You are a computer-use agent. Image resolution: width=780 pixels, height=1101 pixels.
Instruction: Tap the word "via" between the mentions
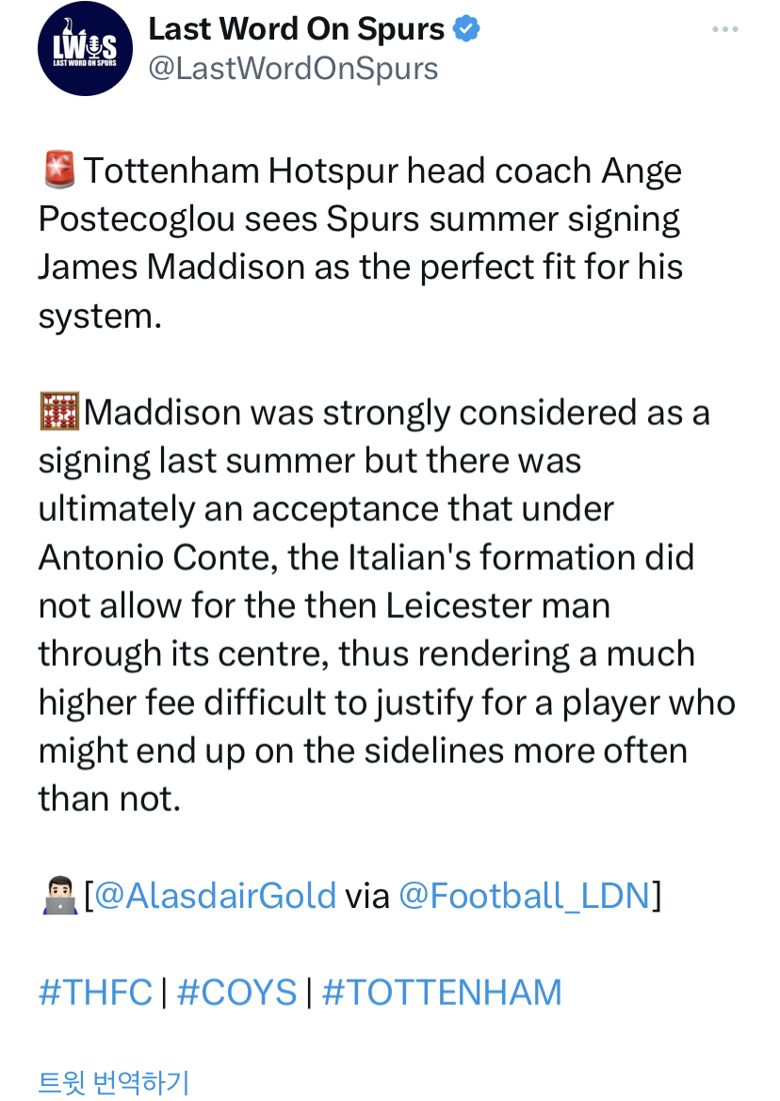tap(367, 897)
